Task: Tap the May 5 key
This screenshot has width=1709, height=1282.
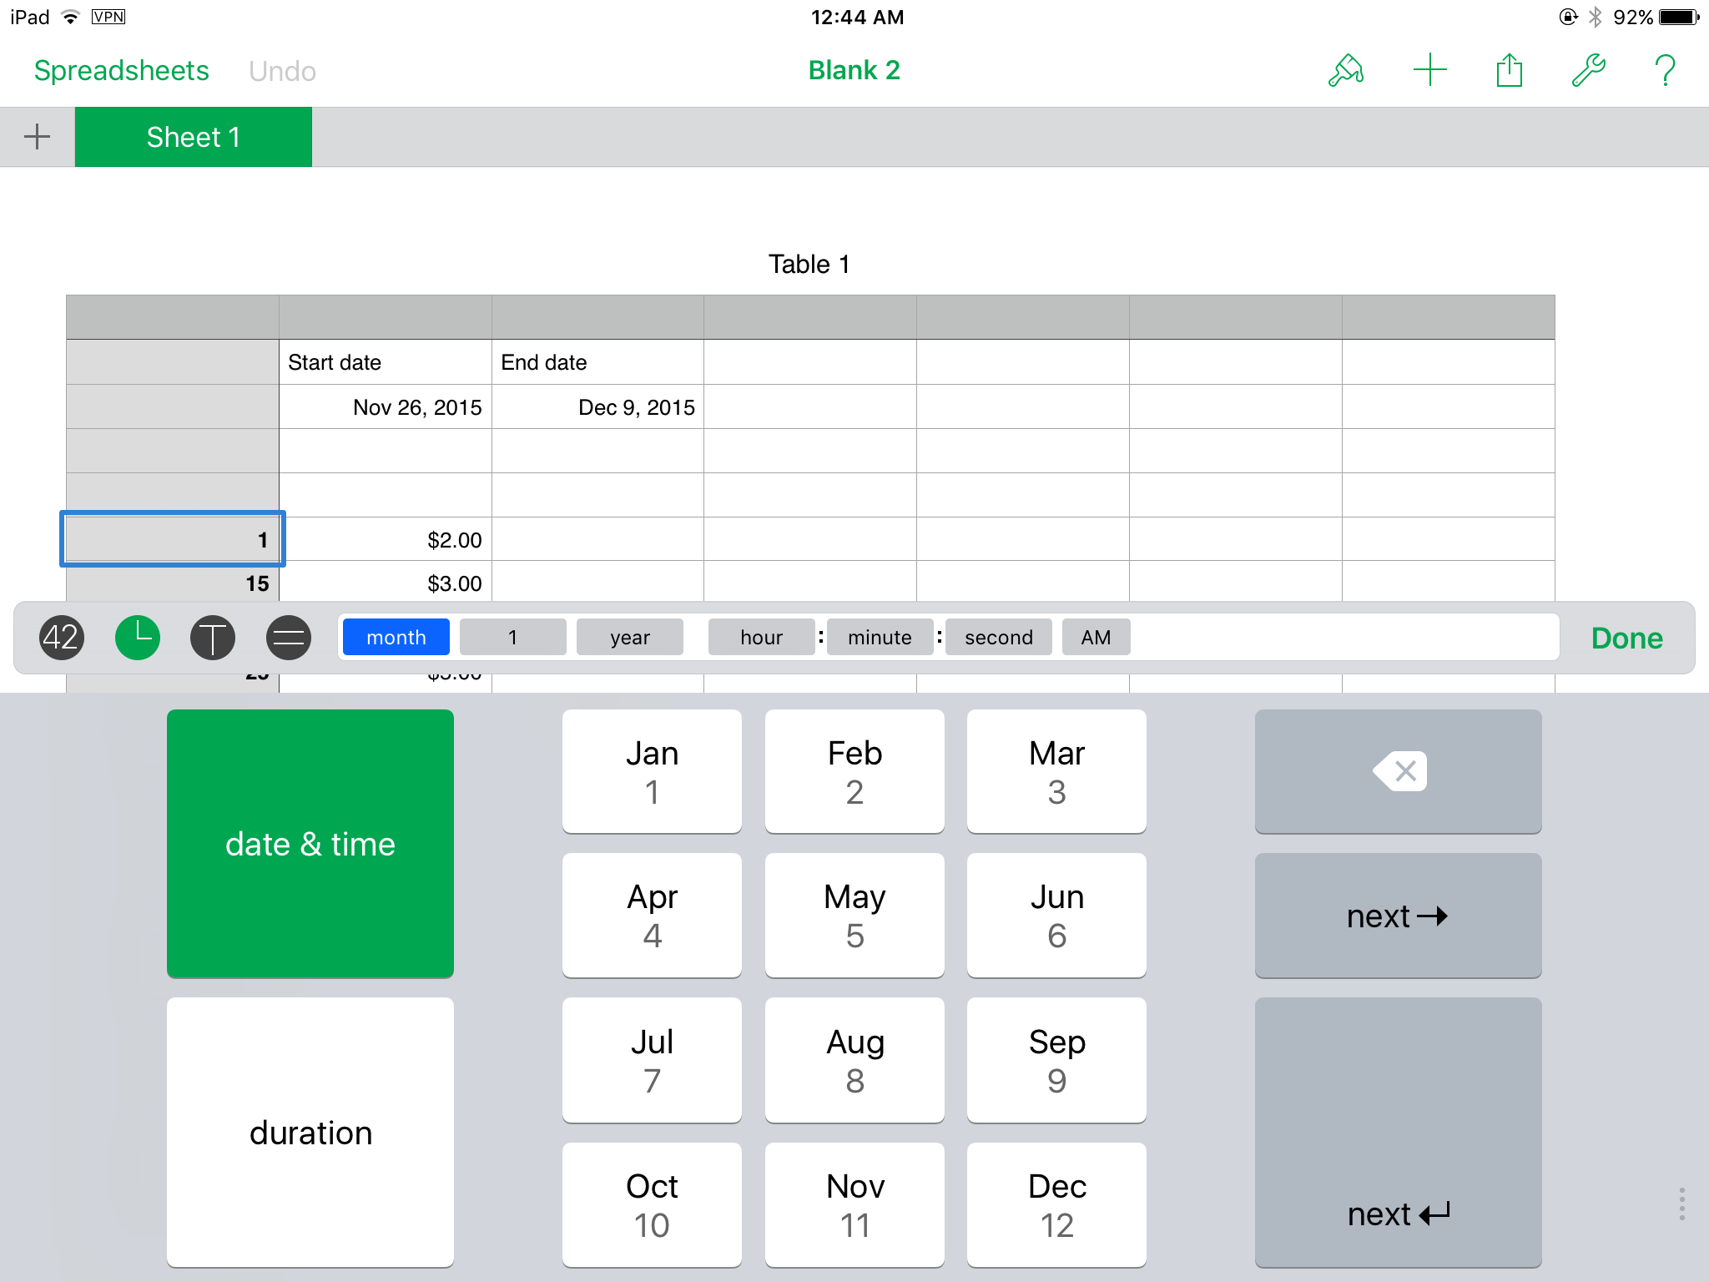Action: [854, 916]
